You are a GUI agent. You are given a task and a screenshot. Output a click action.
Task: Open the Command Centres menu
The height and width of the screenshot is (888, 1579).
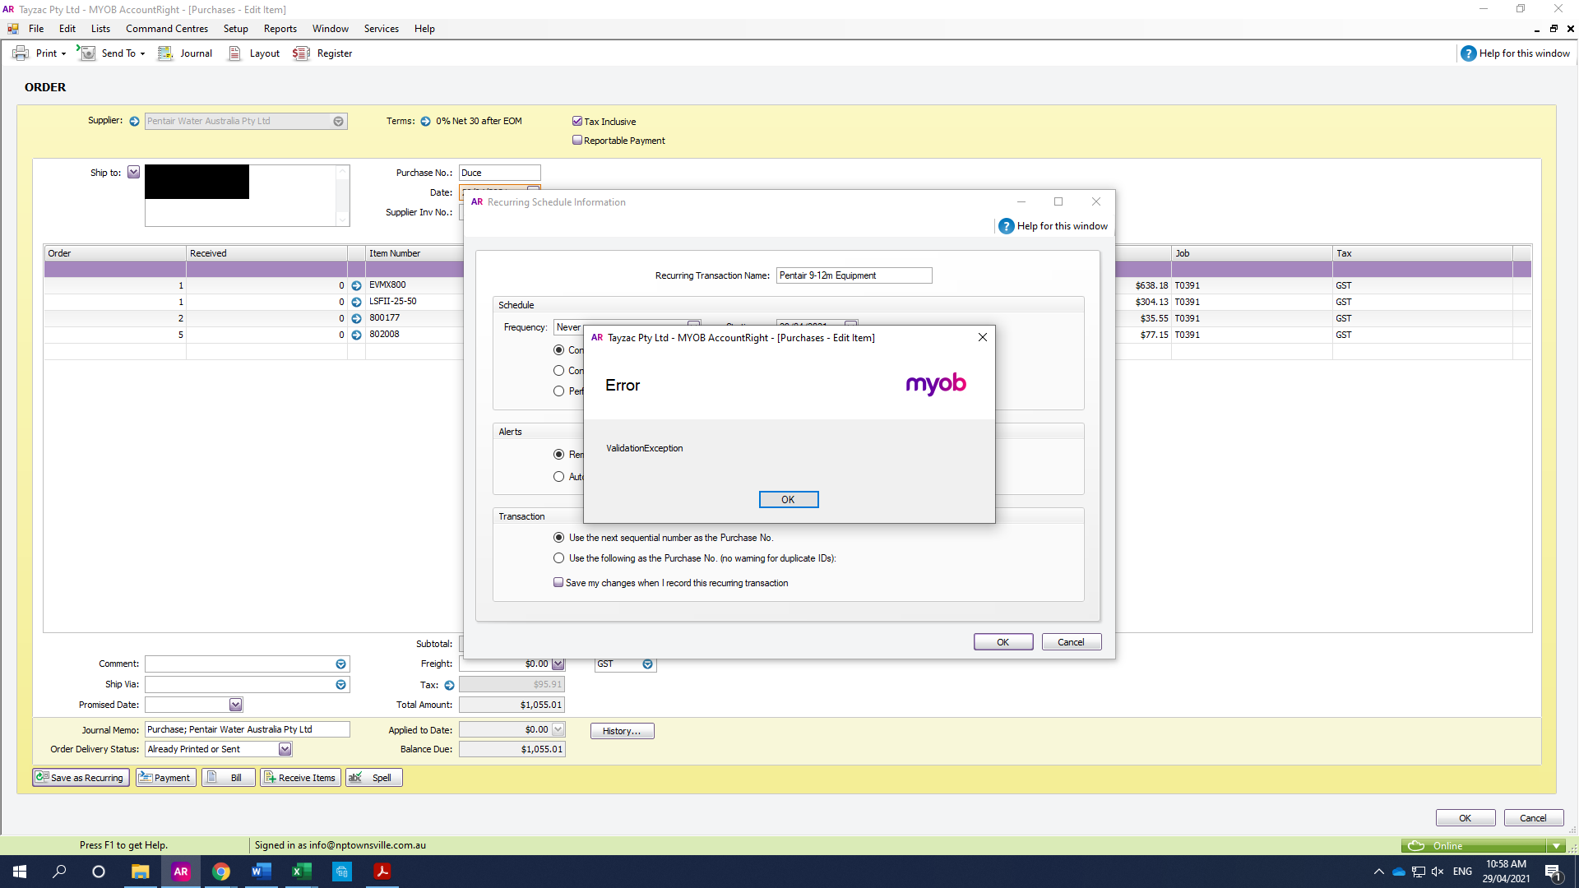(166, 28)
